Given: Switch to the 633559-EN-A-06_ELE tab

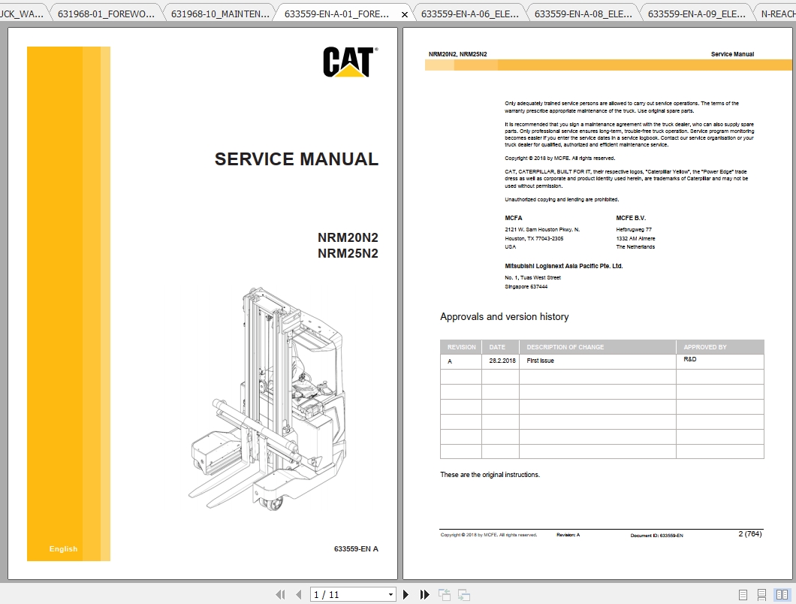Looking at the screenshot, I should tap(469, 11).
